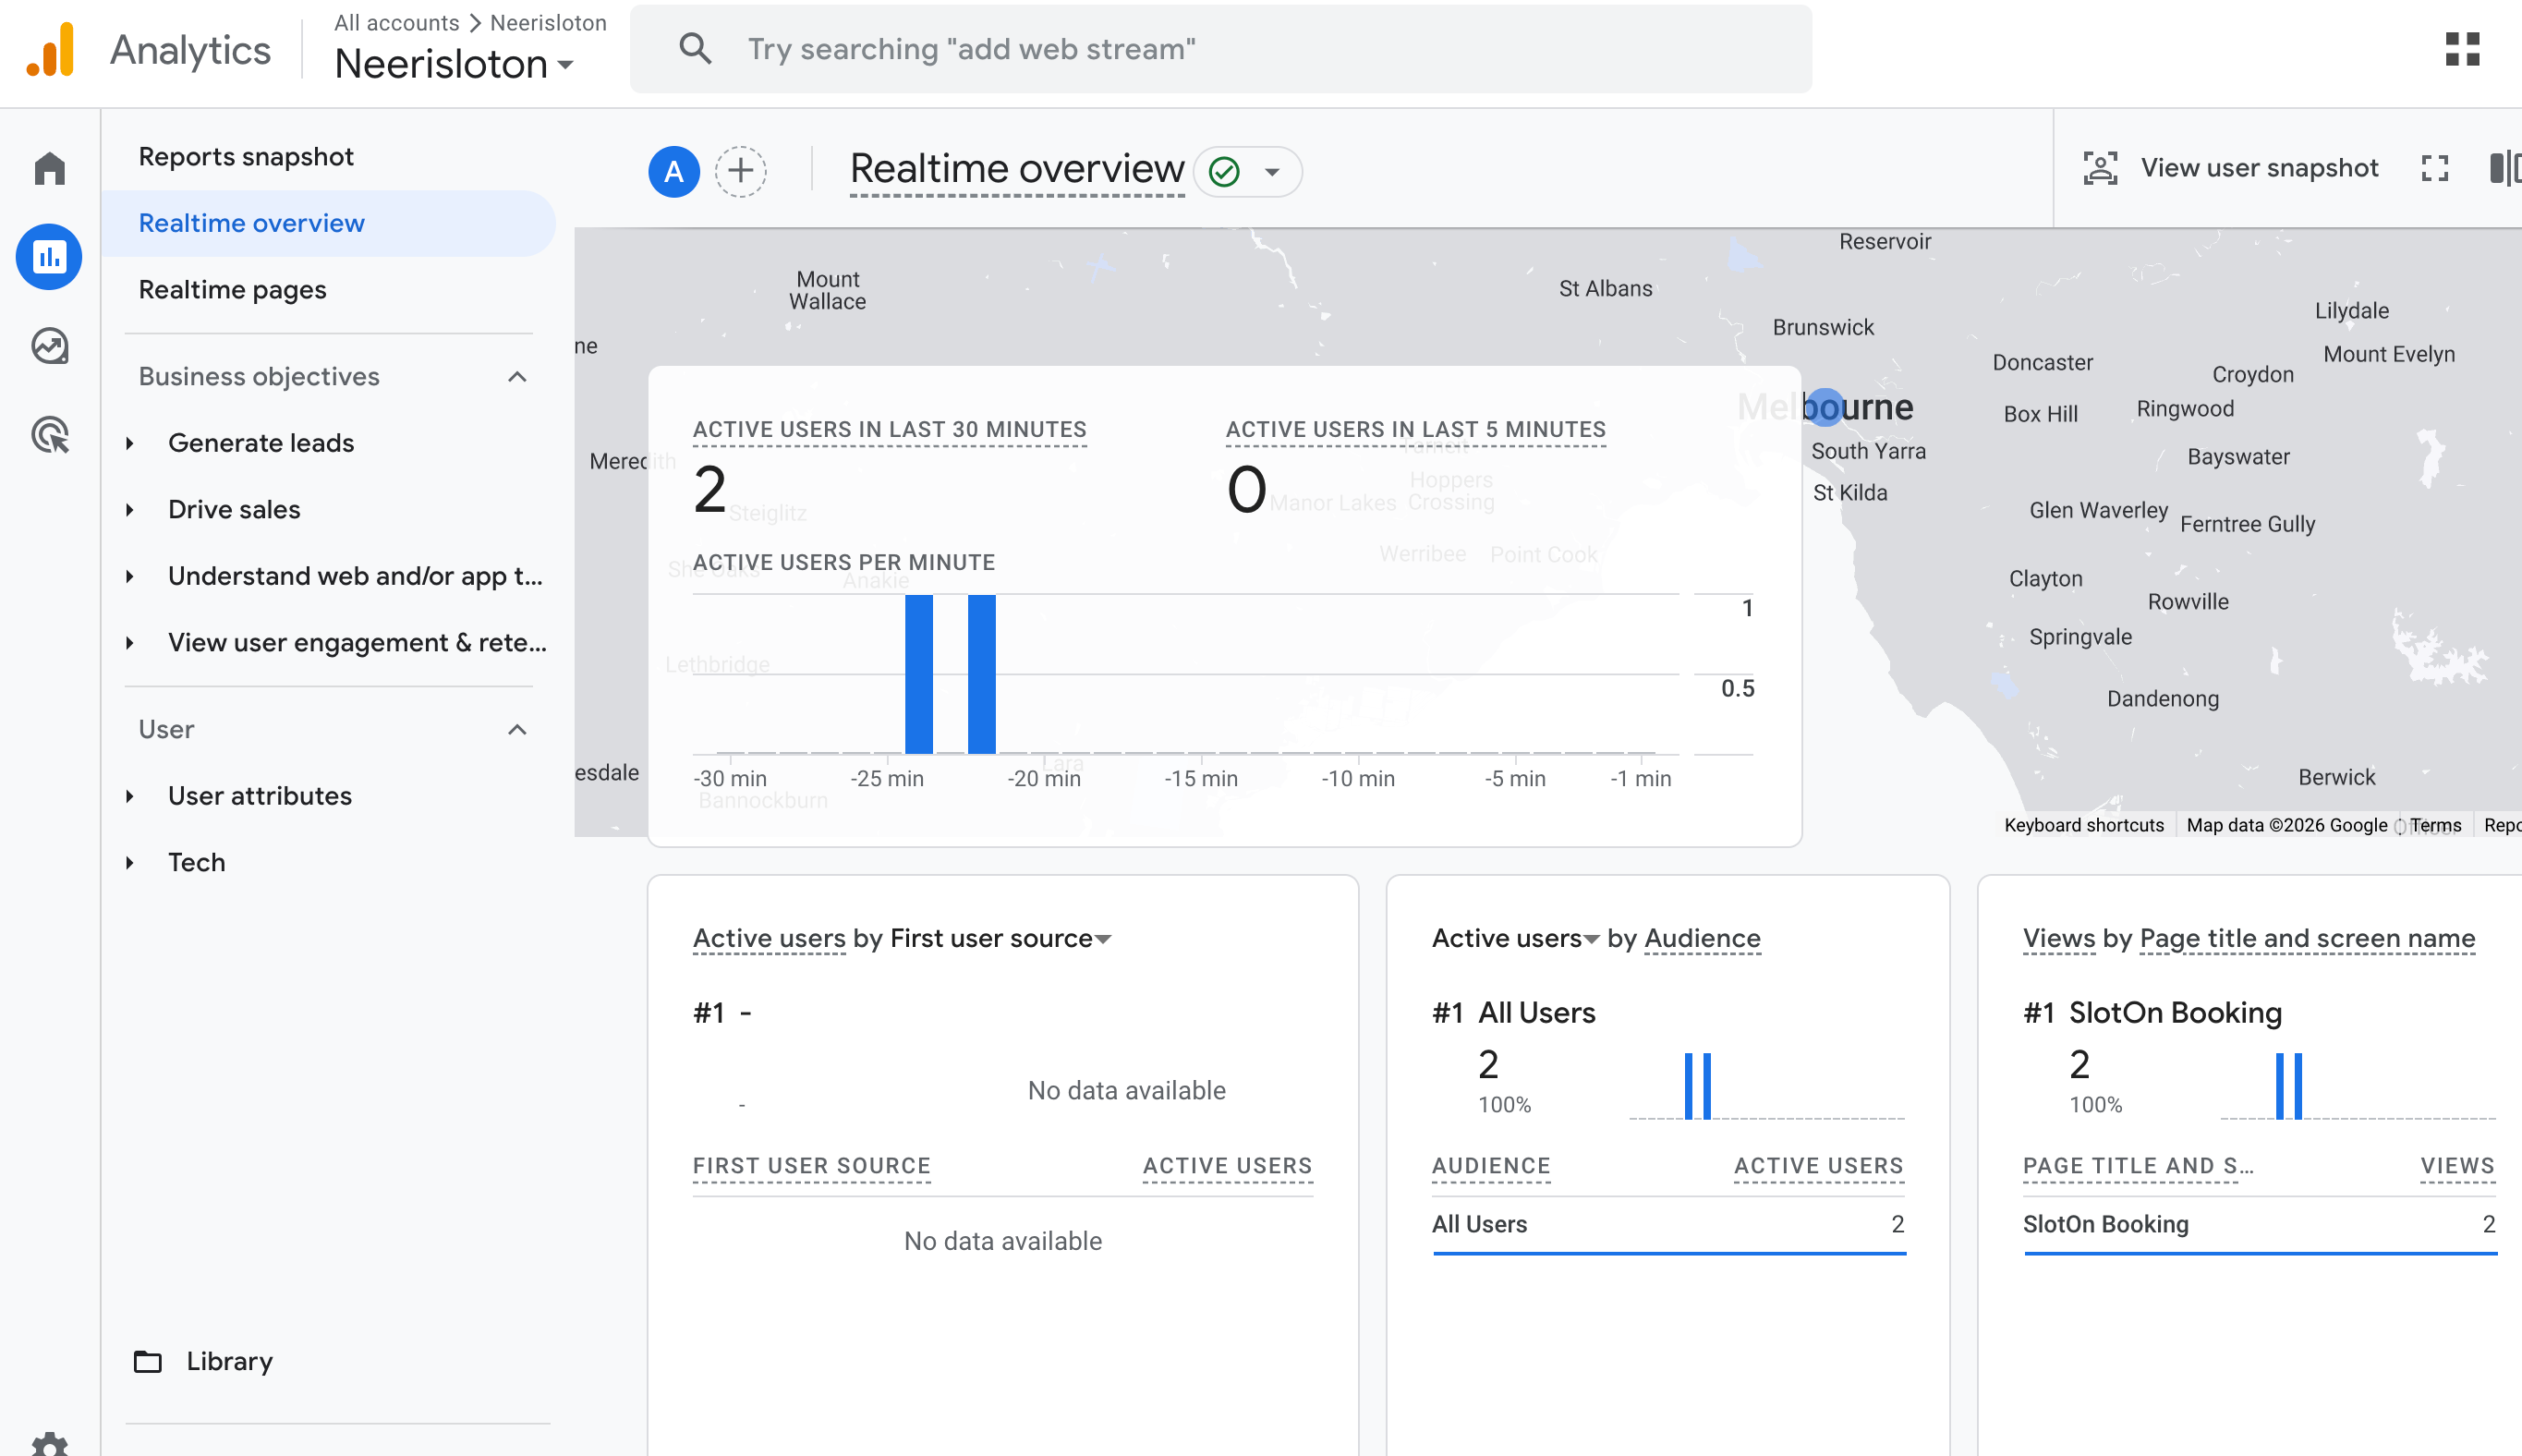Open the Explore icon in left rail
Screen dimensions: 2522x1456
pos(49,346)
